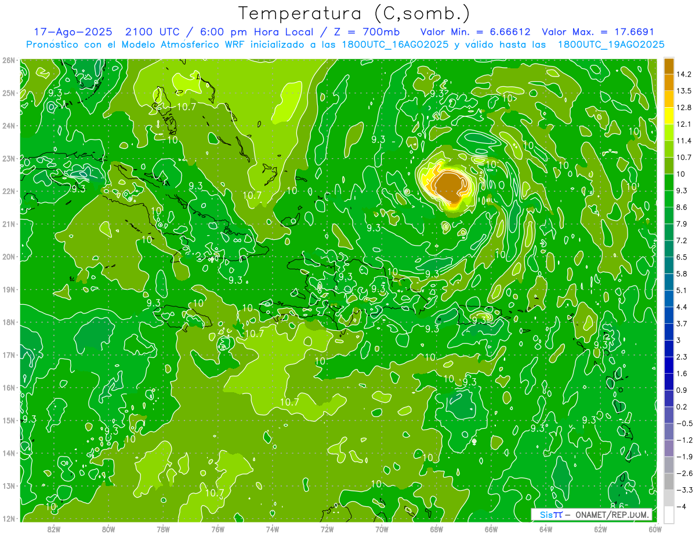
Task: Click the "1800UTC_19AGO2025" valid-until time
Action: point(611,45)
